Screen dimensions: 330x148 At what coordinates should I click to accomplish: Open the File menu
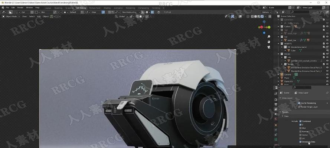click(7, 7)
